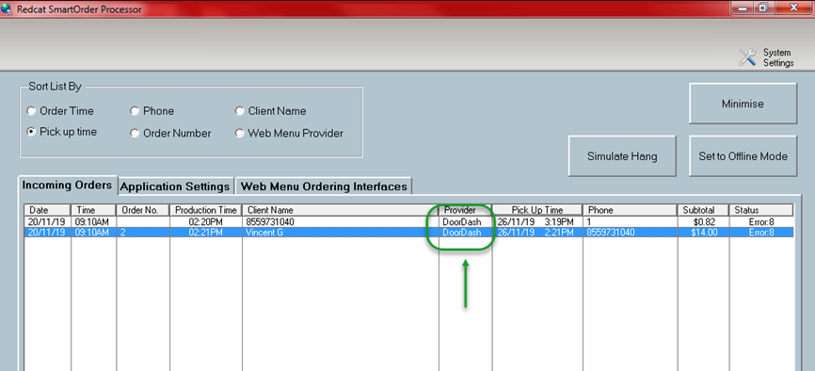
Task: Click the $14.00 subtotal cell
Action: pyautogui.click(x=703, y=233)
